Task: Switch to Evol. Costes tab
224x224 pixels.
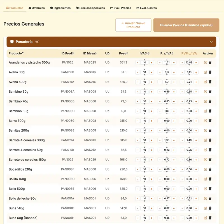Action: point(146,8)
